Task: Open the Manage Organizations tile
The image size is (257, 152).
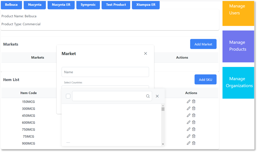Action: tap(238, 83)
